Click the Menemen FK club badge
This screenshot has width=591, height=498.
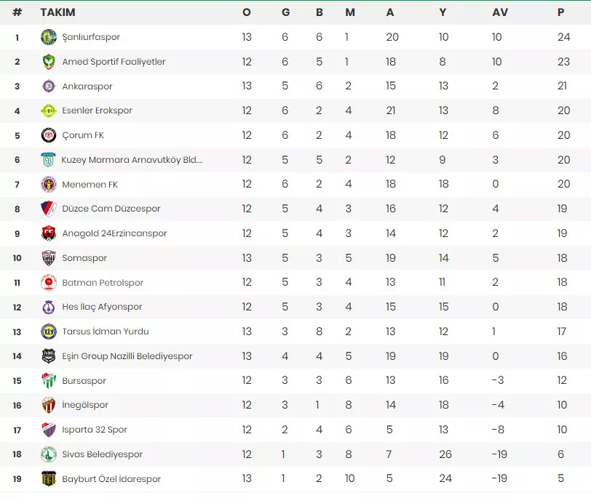(49, 185)
